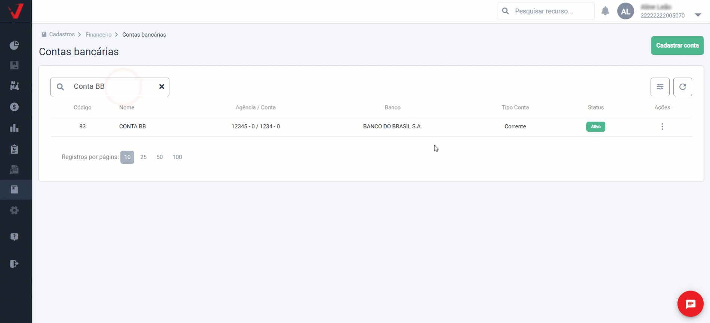Viewport: 710px width, 323px height.
Task: Open the bar chart reports sidebar icon
Action: tap(14, 128)
